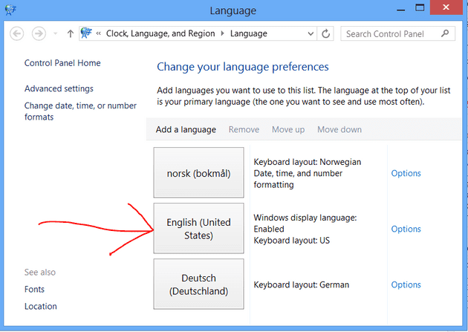This screenshot has height=332, width=468.
Task: Click Move down in the language toolbar
Action: 339,129
